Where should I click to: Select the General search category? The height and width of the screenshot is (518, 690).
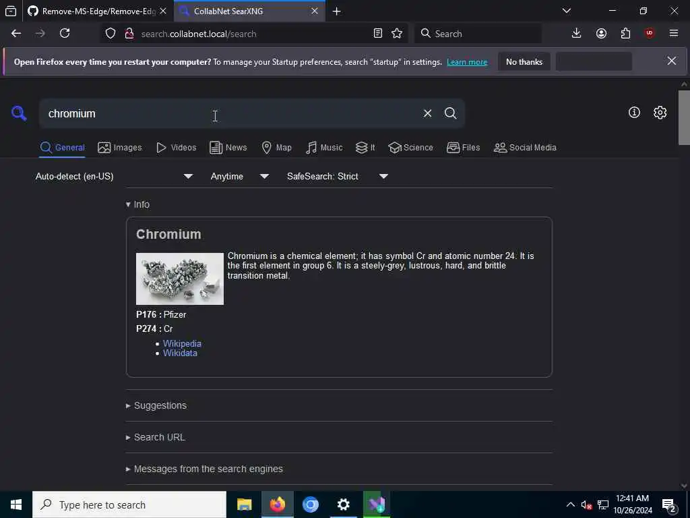click(62, 148)
